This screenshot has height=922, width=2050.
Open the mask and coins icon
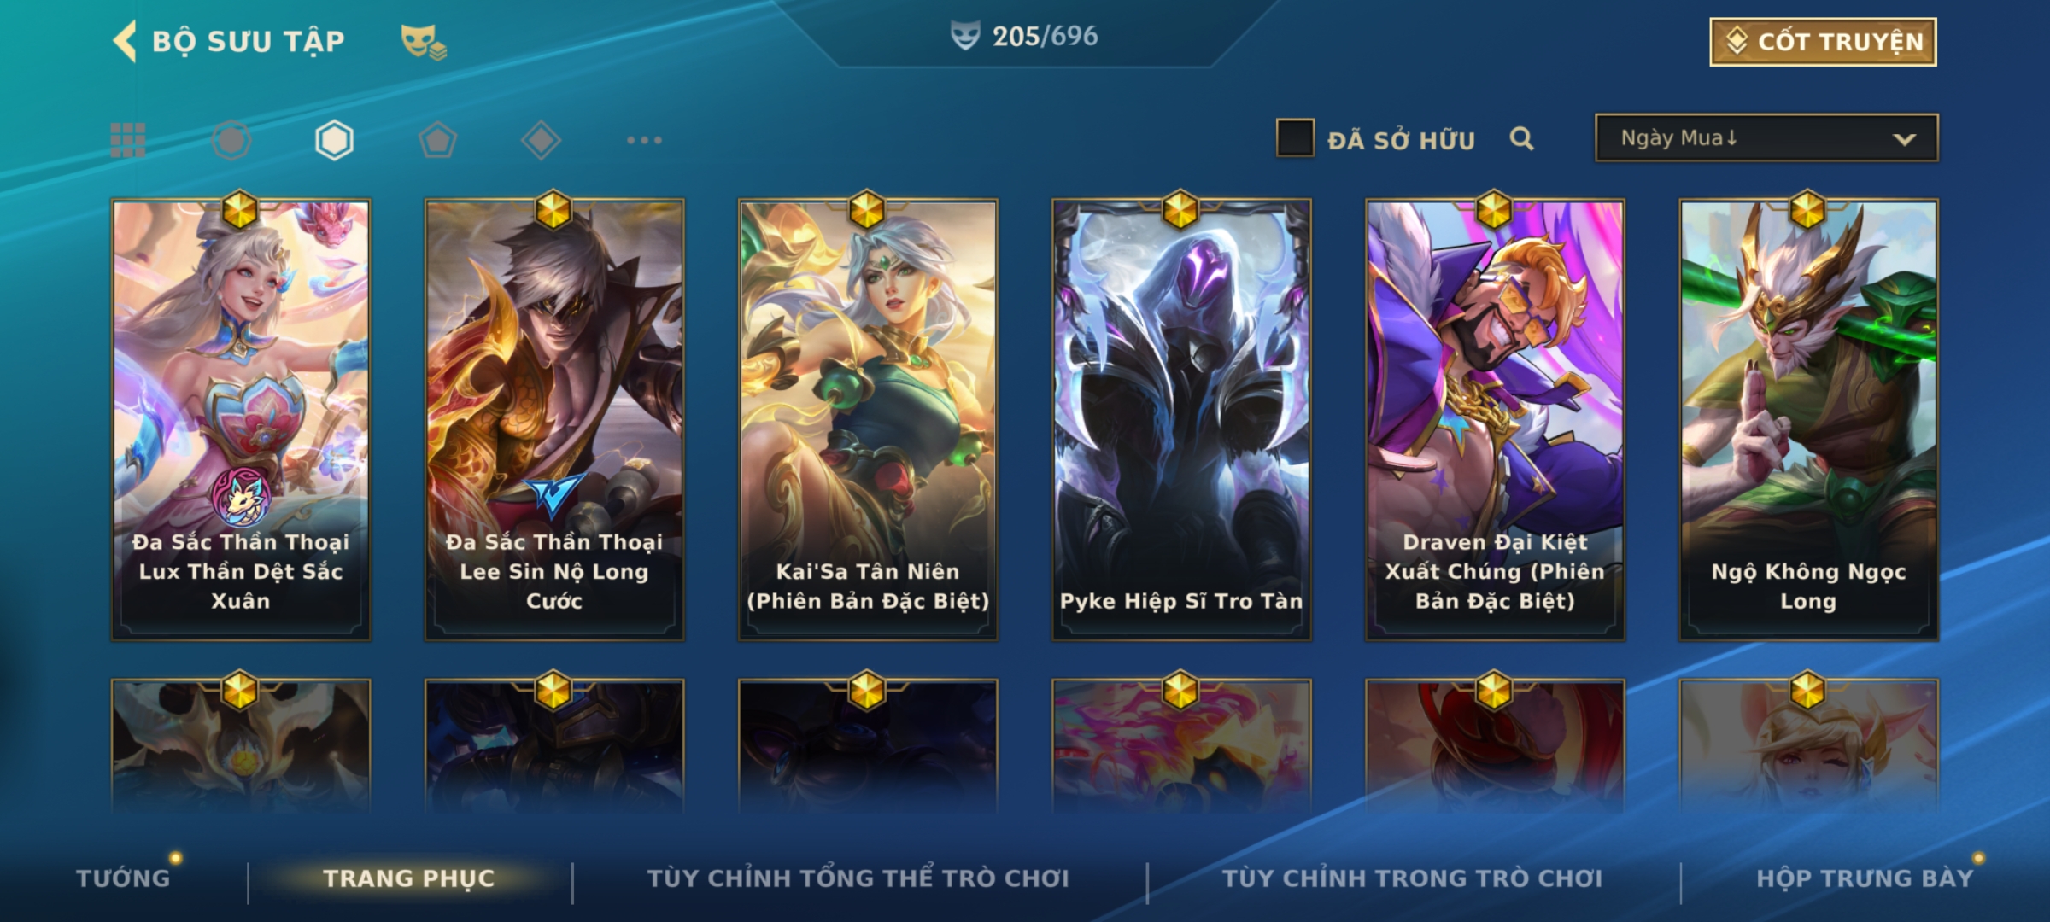[424, 42]
